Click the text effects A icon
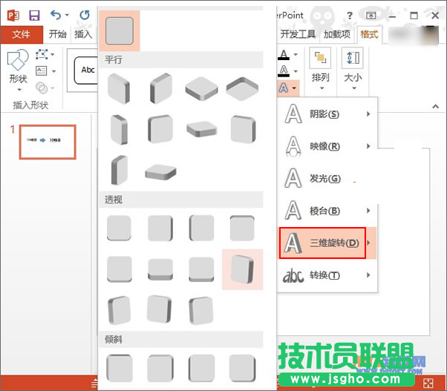447x391 pixels. coord(284,88)
